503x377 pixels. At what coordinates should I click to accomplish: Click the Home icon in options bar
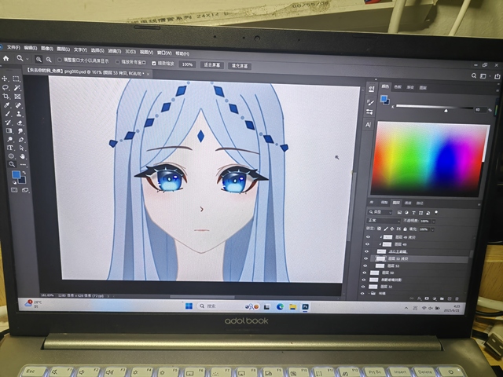click(x=7, y=59)
